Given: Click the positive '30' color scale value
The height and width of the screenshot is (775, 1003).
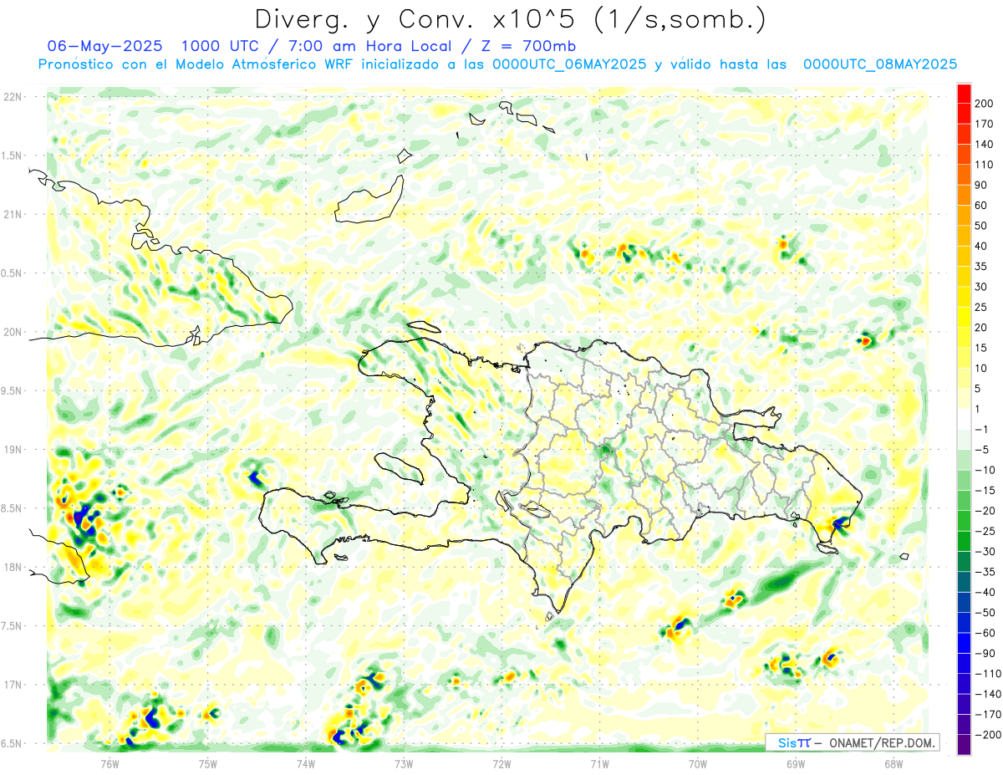Looking at the screenshot, I should 982,287.
